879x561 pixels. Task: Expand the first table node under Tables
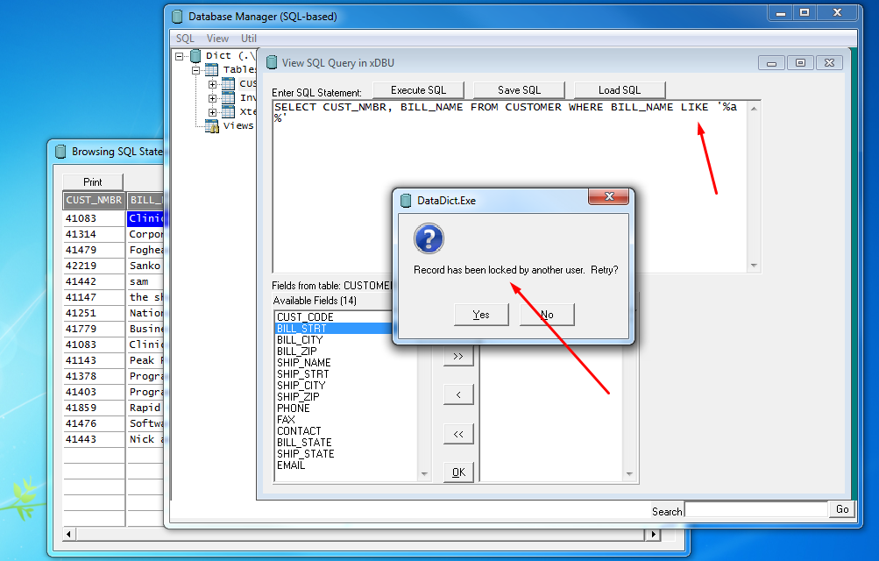click(x=212, y=84)
